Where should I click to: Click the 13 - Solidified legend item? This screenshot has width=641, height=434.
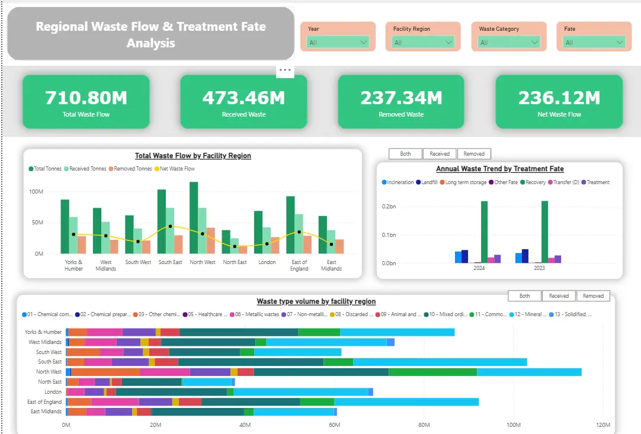click(571, 314)
